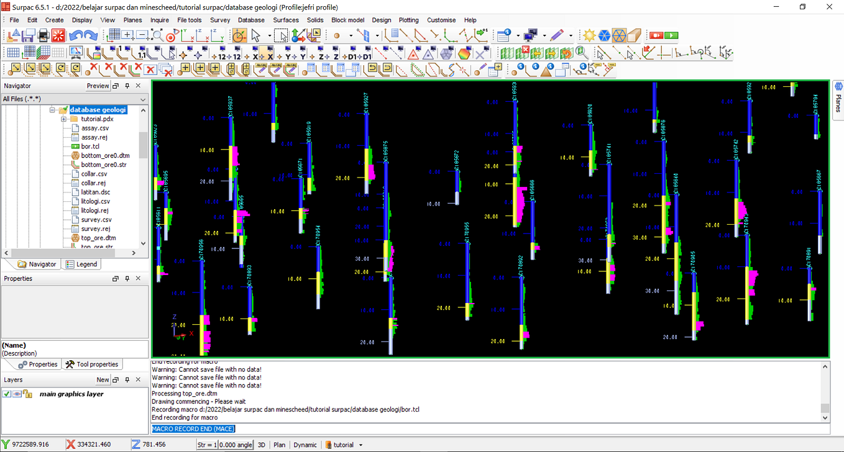
Task: Uncheck the main graphics layer checkbox
Action: pos(7,394)
